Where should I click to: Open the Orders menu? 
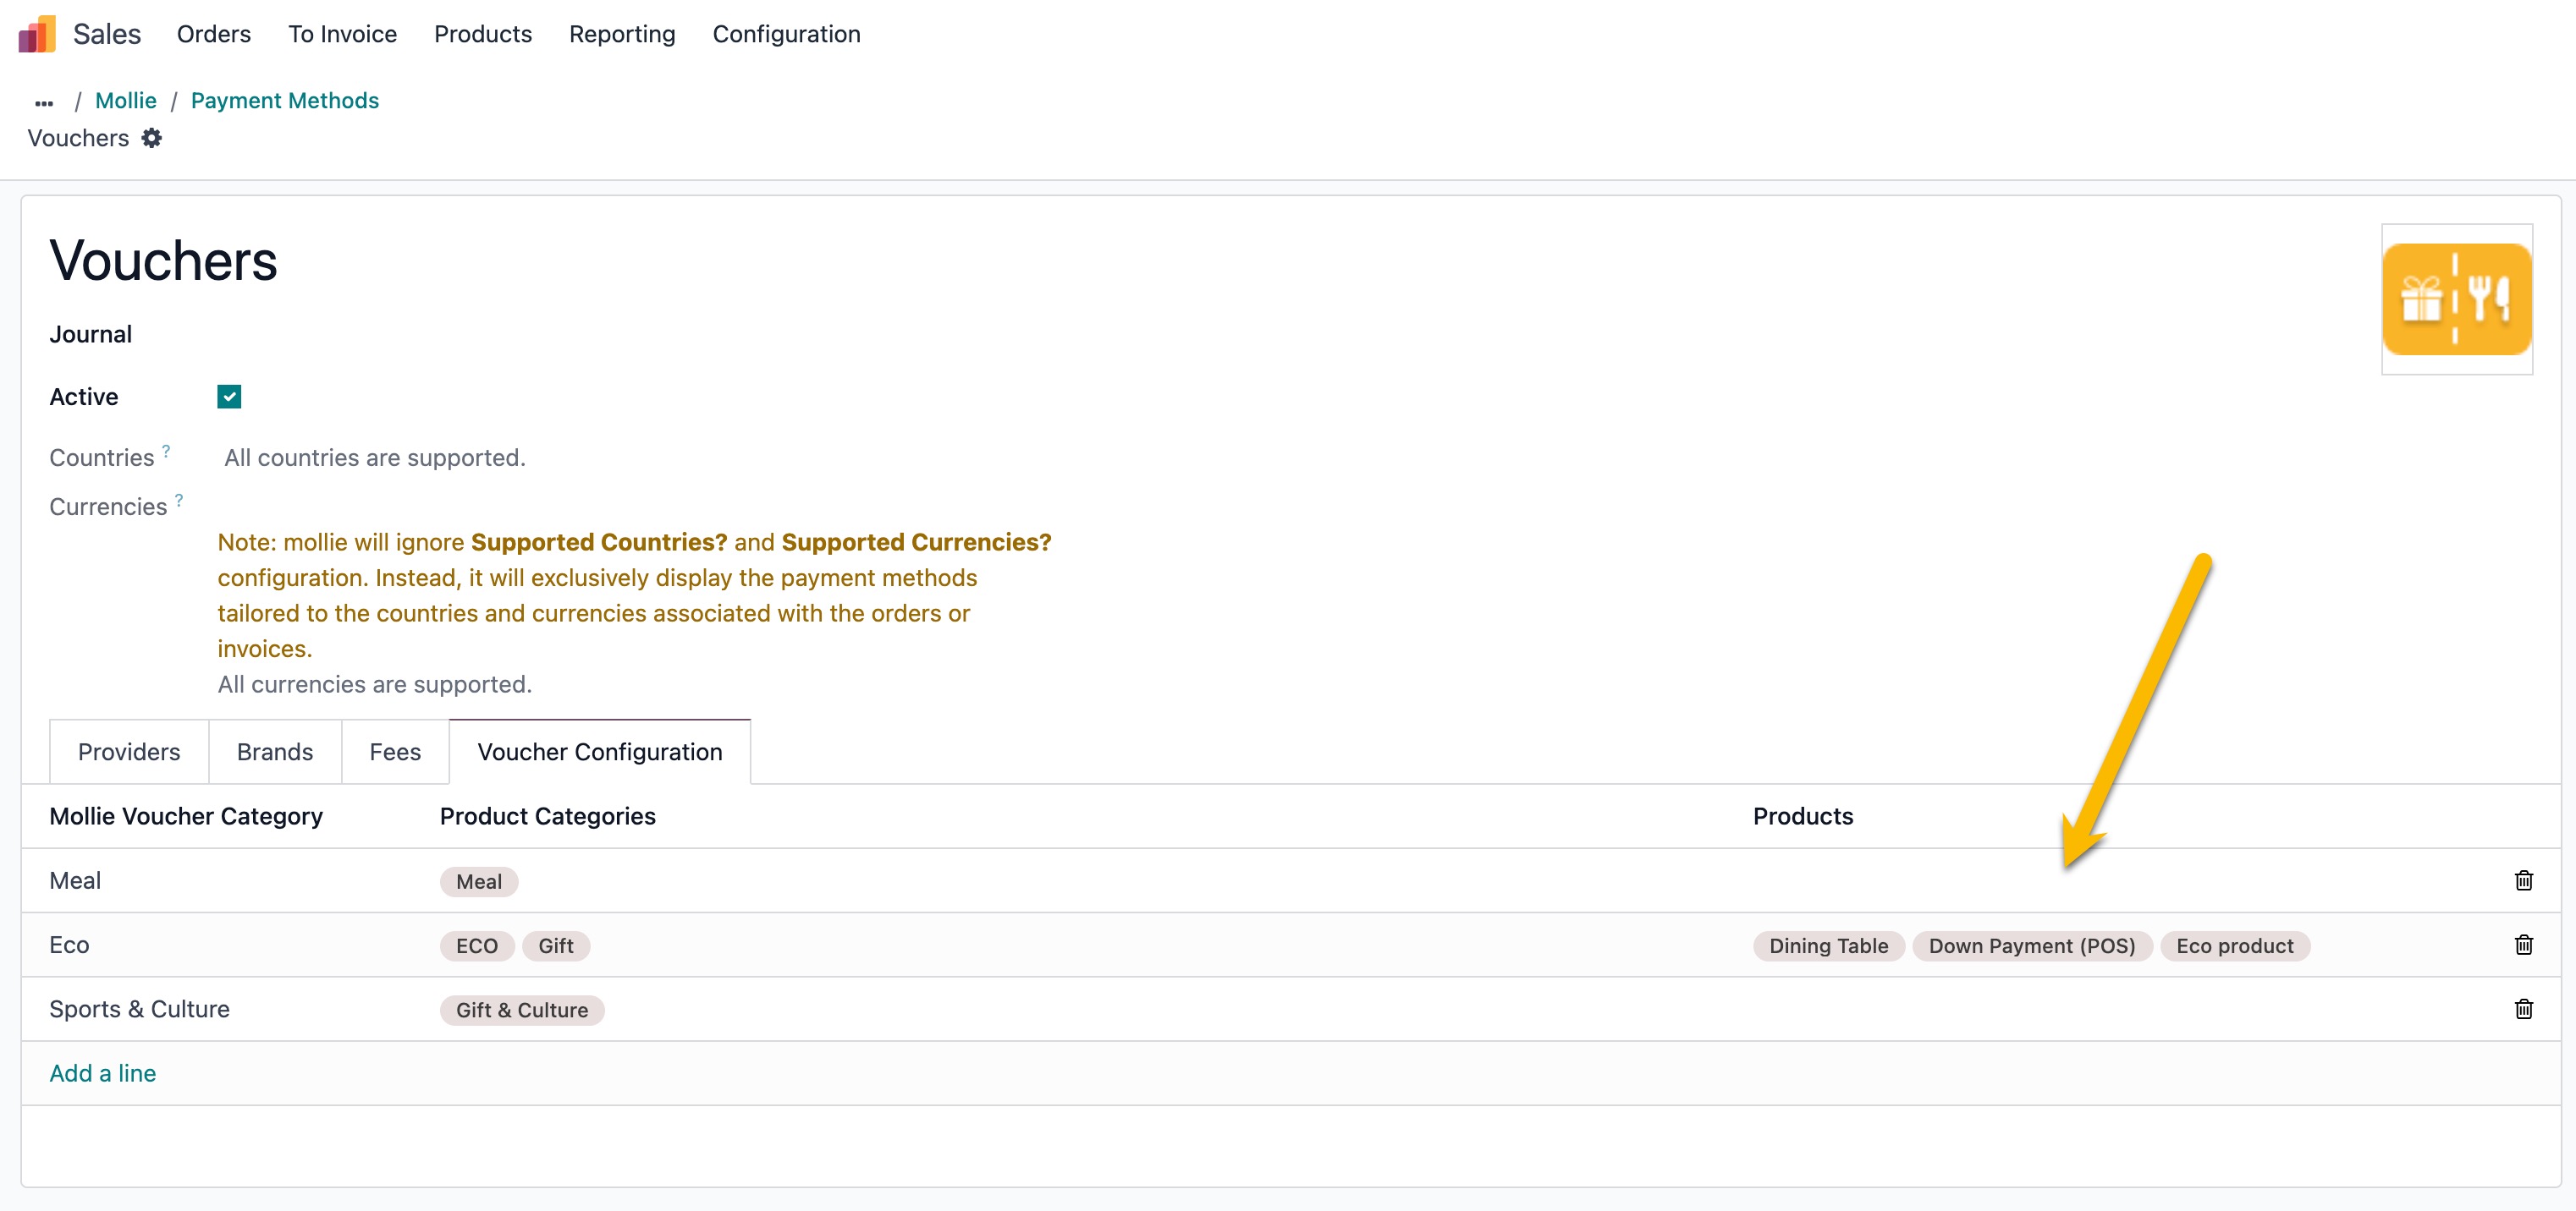[x=213, y=34]
